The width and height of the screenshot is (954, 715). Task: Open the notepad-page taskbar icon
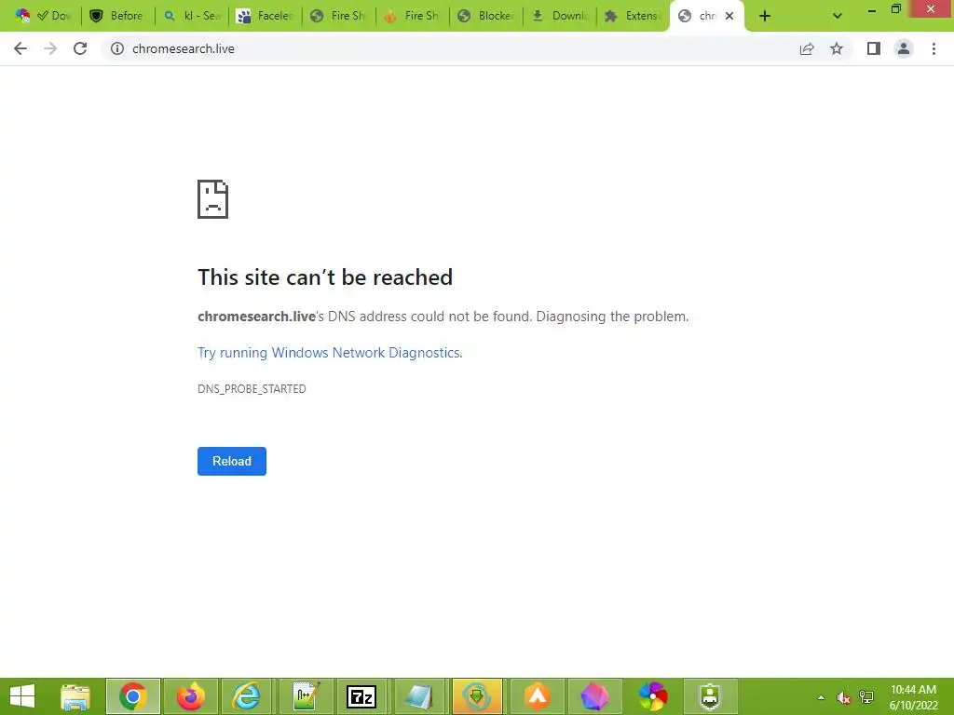point(420,696)
